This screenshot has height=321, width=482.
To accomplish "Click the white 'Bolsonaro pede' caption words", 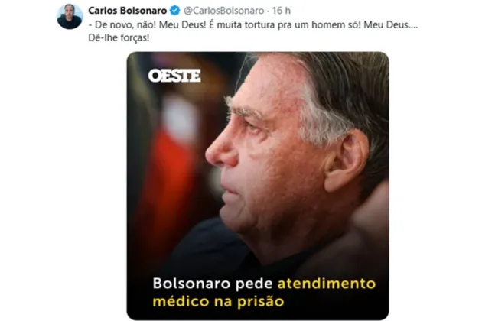I will pyautogui.click(x=213, y=284).
